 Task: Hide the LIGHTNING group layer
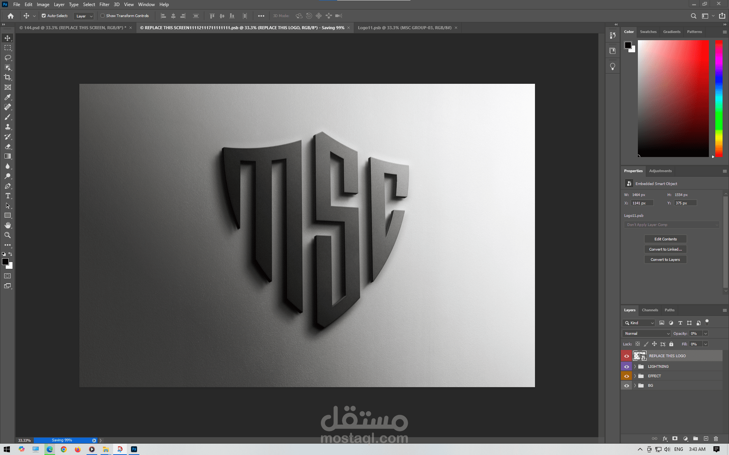[x=626, y=367]
